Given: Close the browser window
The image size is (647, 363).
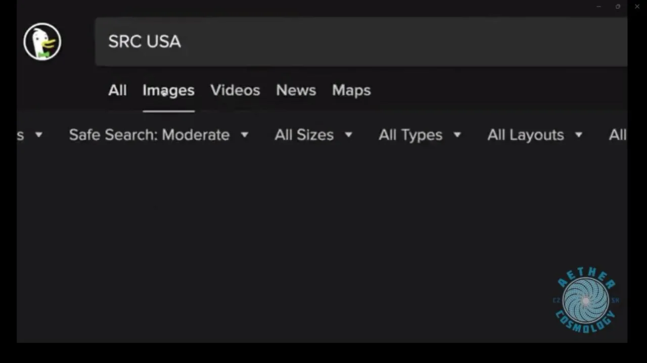Looking at the screenshot, I should point(637,7).
